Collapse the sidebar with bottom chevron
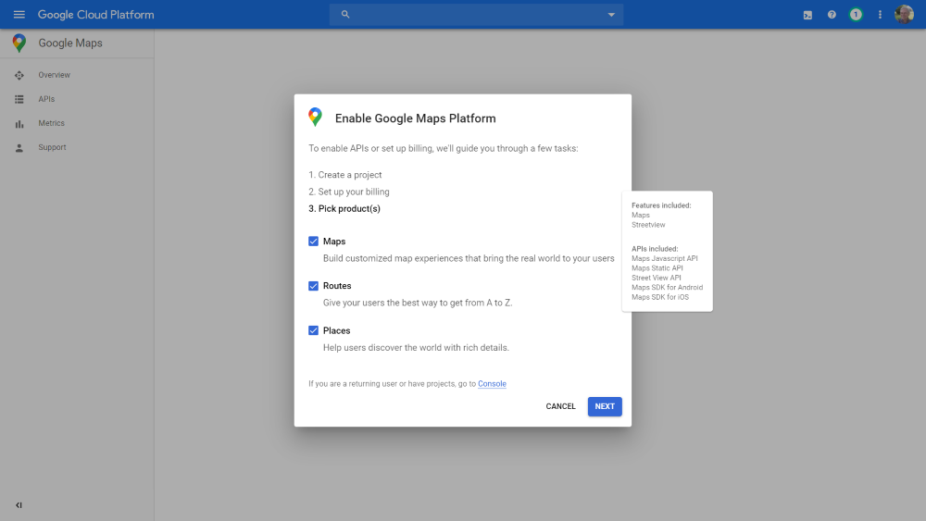Viewport: 926px width, 521px height. pyautogui.click(x=19, y=505)
